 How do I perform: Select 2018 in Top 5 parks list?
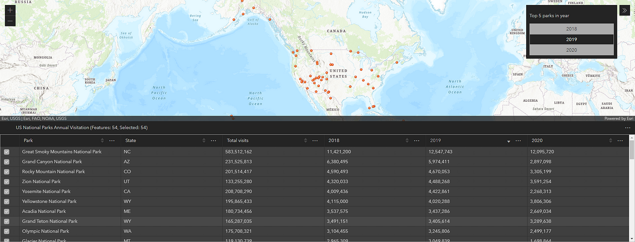coord(571,29)
